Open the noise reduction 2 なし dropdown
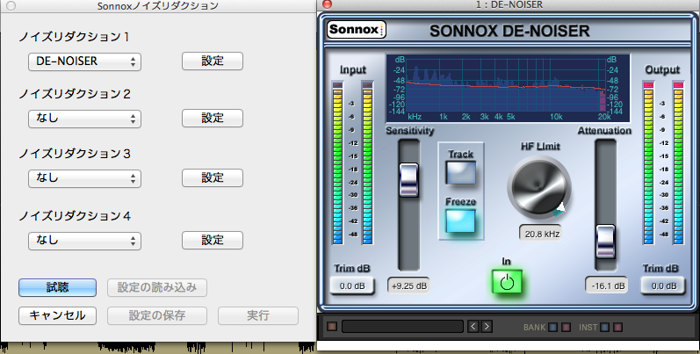 85,119
